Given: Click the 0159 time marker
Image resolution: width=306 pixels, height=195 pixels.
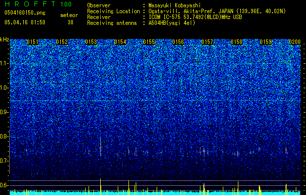Looking at the screenshot, I should coord(266,42).
